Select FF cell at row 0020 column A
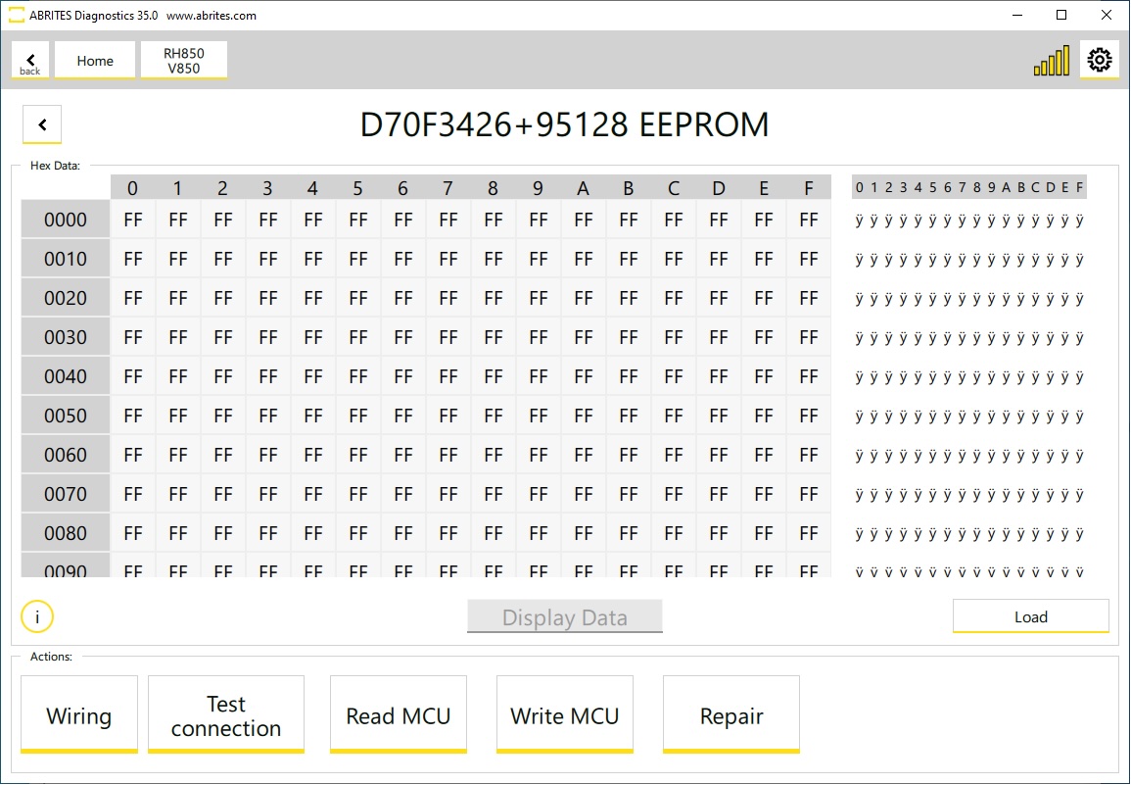1131x785 pixels. (583, 298)
